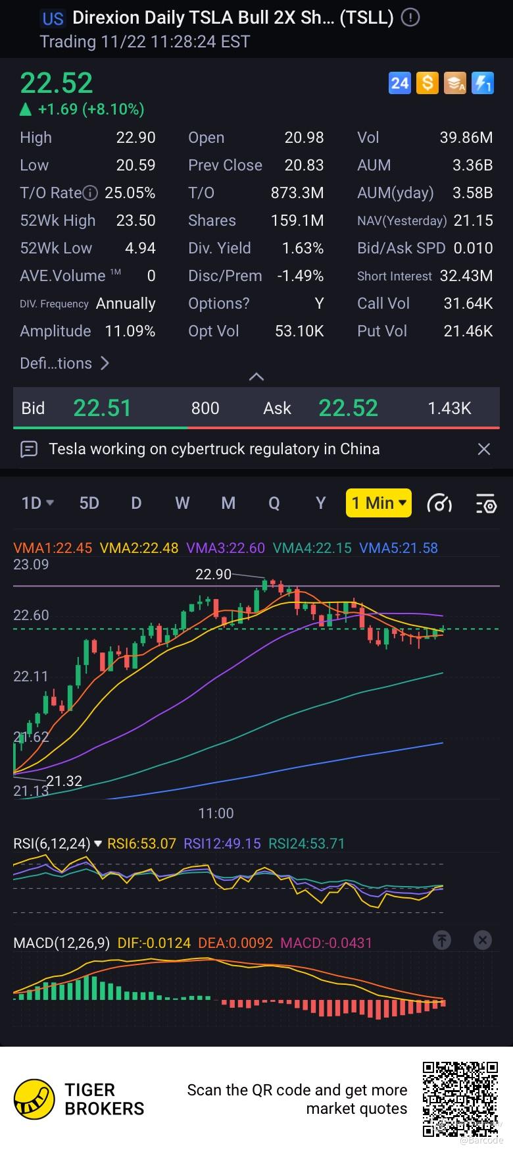Dismiss the Tesla news banner
Screen dimensions: 513x1152
[484, 449]
